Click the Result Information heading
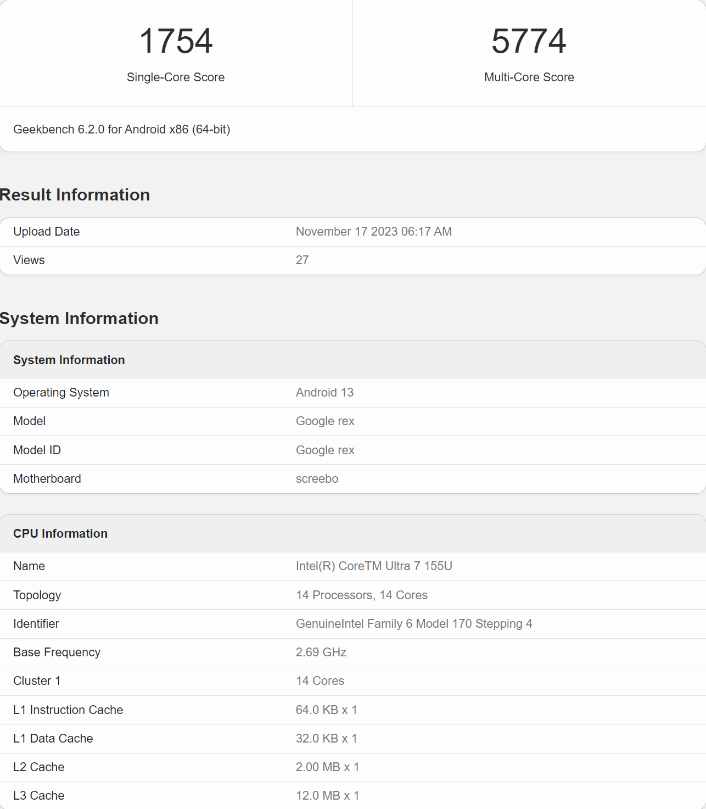 coord(75,195)
